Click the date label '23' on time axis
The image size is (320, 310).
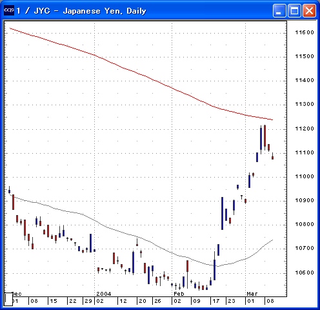(x=232, y=301)
